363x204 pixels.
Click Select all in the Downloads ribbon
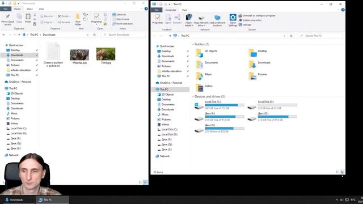tap(119, 15)
